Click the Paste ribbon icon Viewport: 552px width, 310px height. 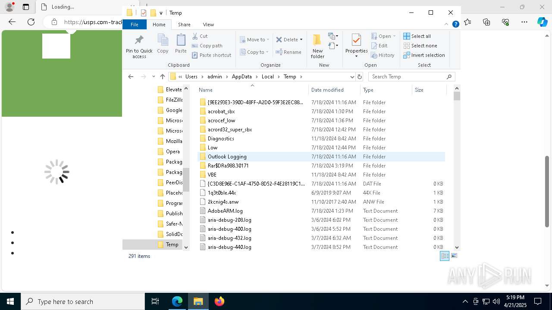tap(181, 43)
